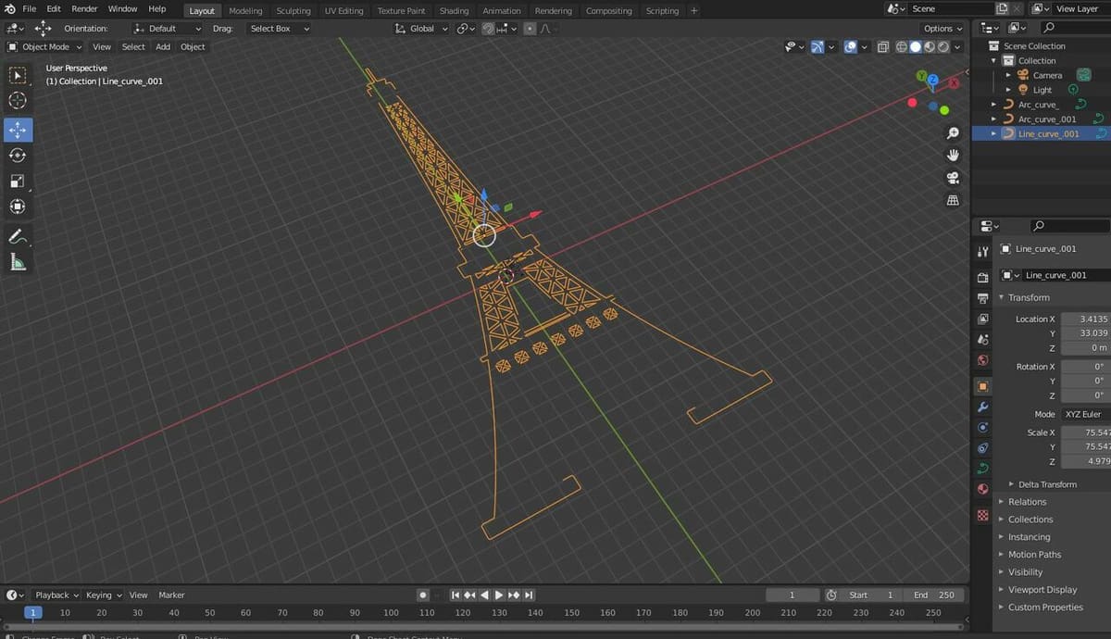Open the viewport Add menu
The height and width of the screenshot is (639, 1111).
pos(163,47)
